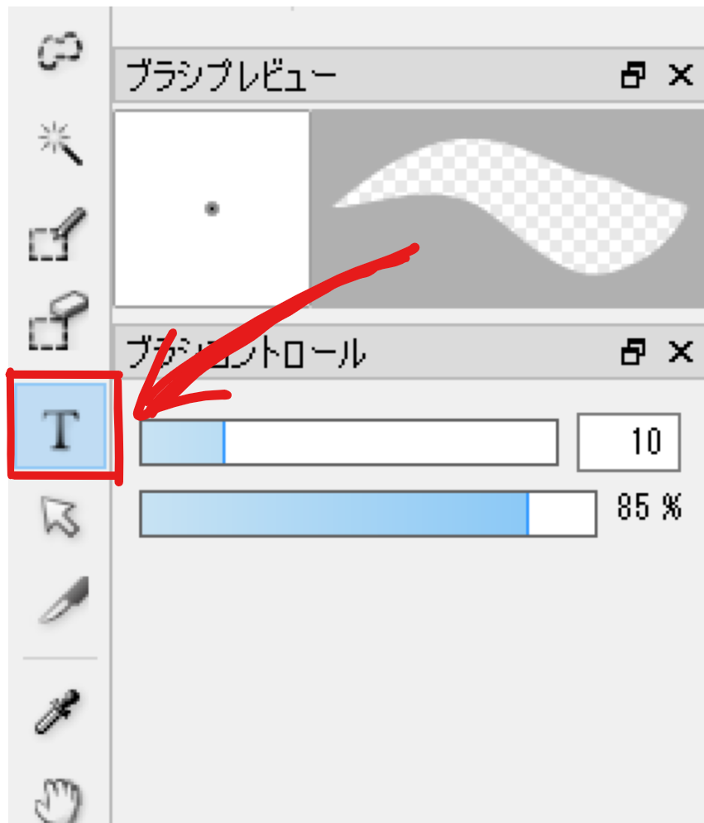This screenshot has height=823, width=704.
Task: Switch to the Hand tool
Action: [60, 797]
